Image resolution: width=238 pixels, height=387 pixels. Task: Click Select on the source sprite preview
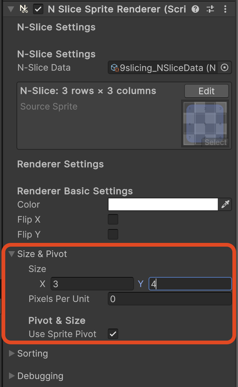pos(215,142)
